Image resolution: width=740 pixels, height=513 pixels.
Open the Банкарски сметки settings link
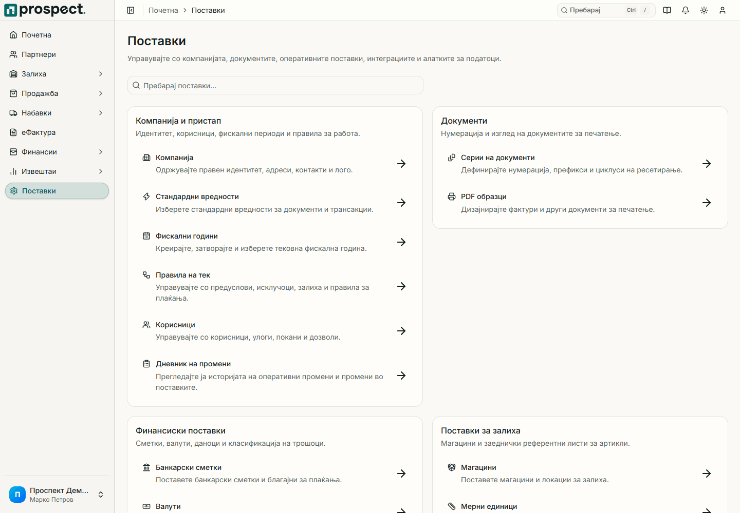(x=275, y=473)
